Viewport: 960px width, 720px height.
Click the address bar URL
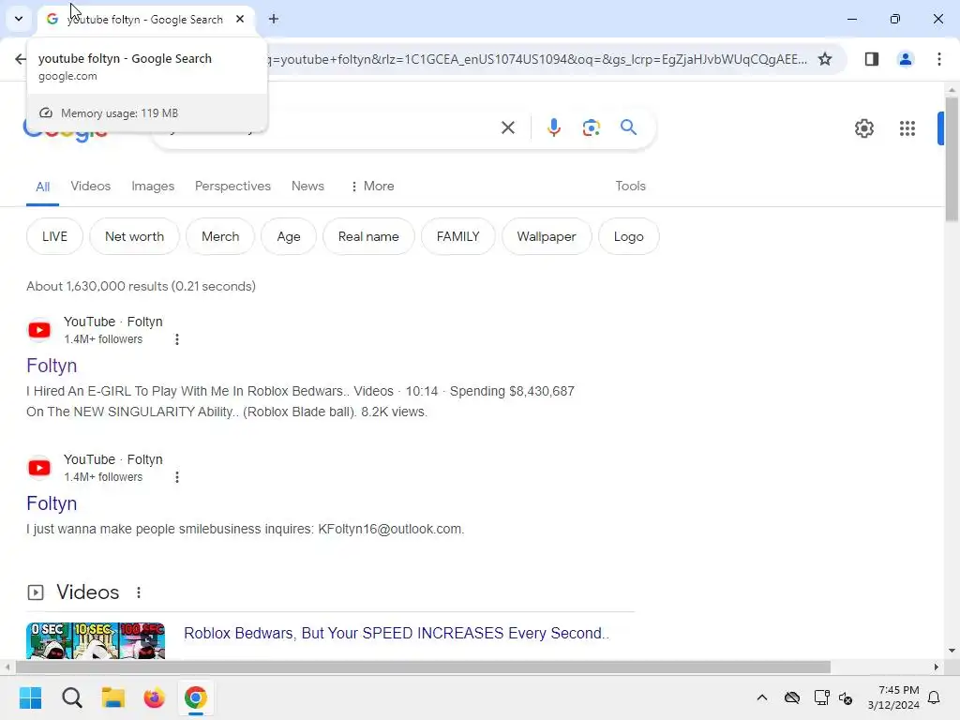click(x=539, y=59)
